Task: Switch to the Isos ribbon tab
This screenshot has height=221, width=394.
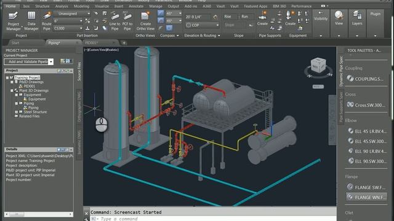Action: [x=26, y=6]
